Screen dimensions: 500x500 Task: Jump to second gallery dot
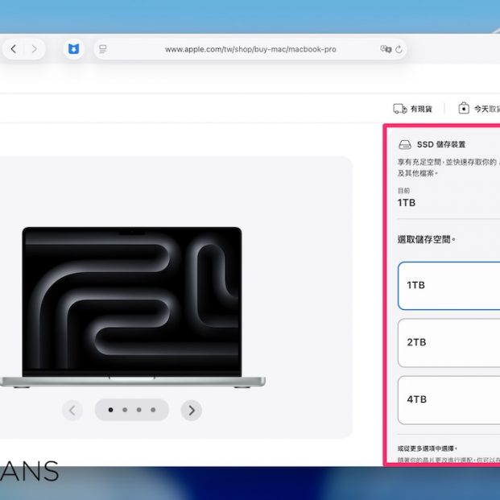pos(125,410)
